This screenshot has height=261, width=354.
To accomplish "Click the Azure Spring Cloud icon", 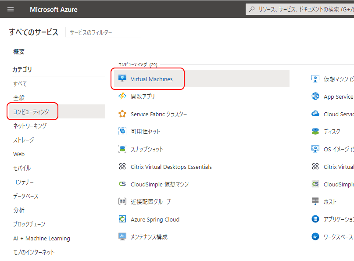I will (x=122, y=219).
